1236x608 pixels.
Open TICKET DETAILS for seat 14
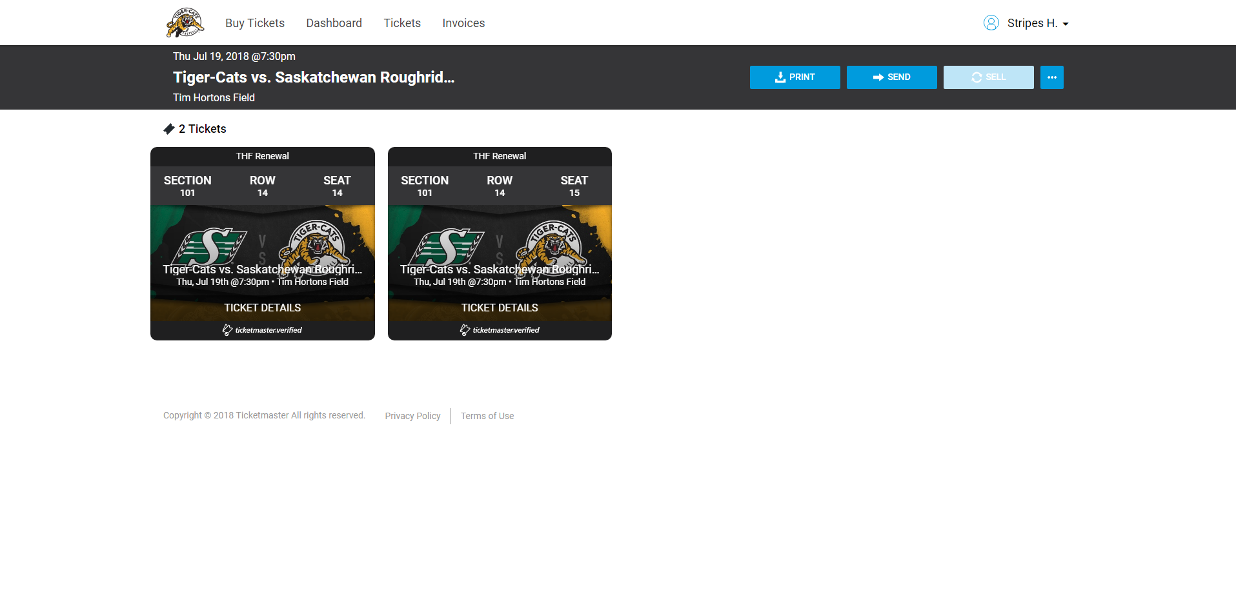click(263, 308)
